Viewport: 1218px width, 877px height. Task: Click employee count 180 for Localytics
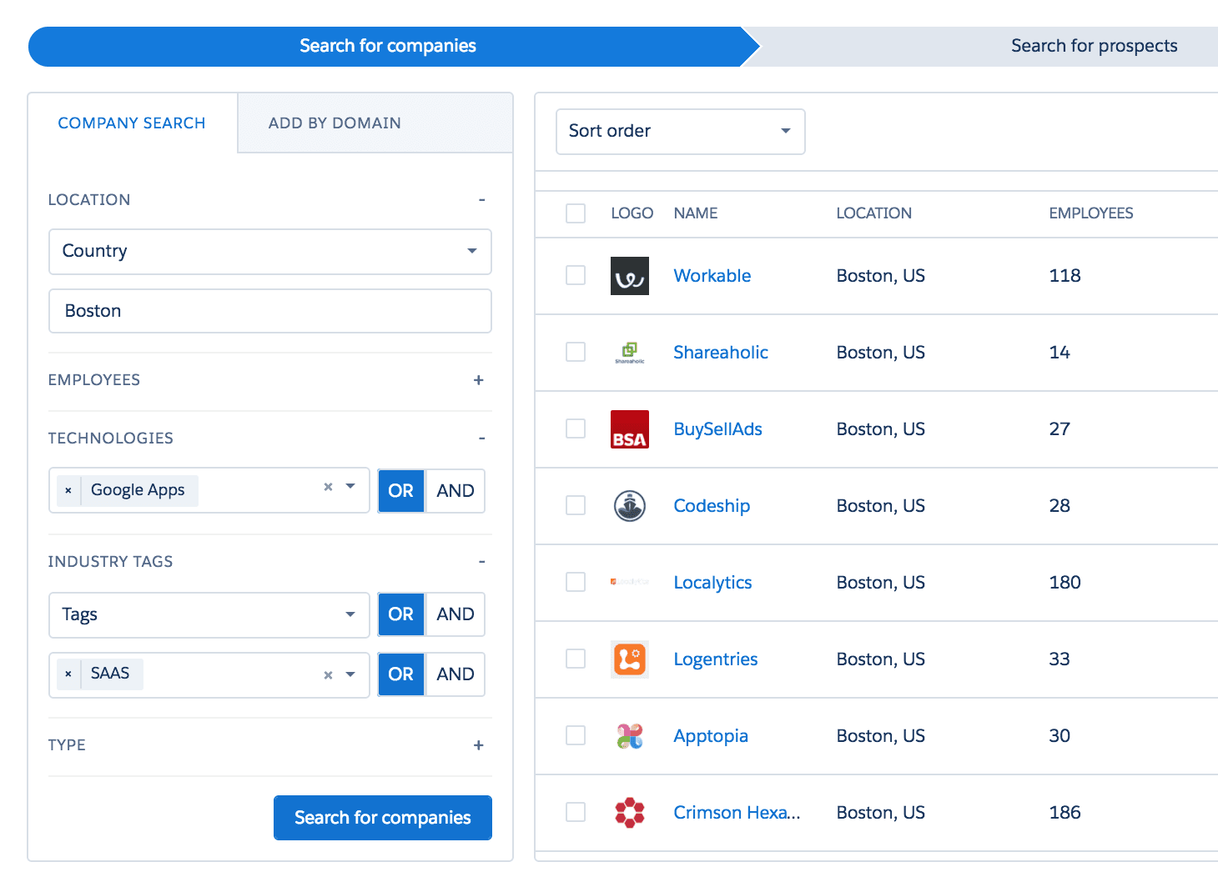point(1065,583)
